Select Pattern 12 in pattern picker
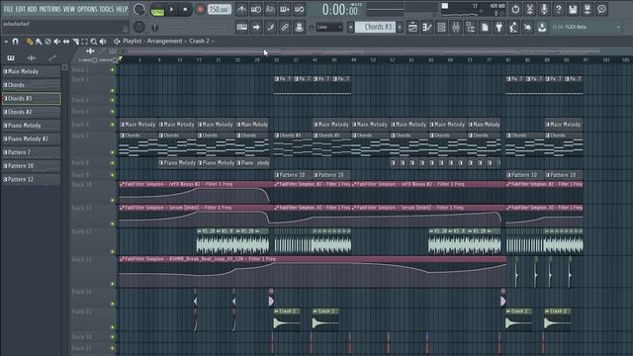This screenshot has height=356, width=633. click(31, 180)
